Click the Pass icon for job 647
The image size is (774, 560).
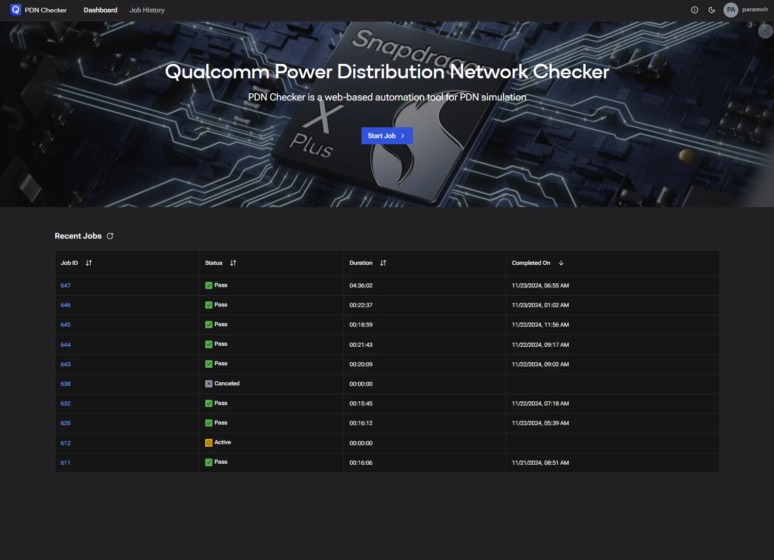coord(209,285)
